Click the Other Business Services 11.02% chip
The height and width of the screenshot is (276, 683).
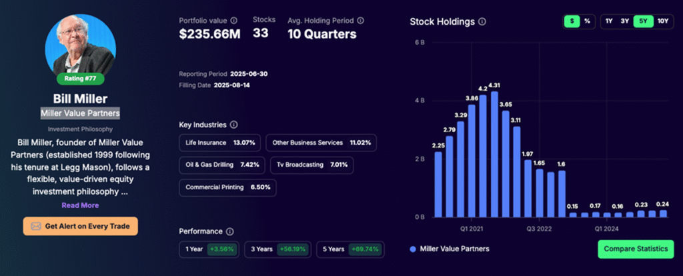point(321,143)
